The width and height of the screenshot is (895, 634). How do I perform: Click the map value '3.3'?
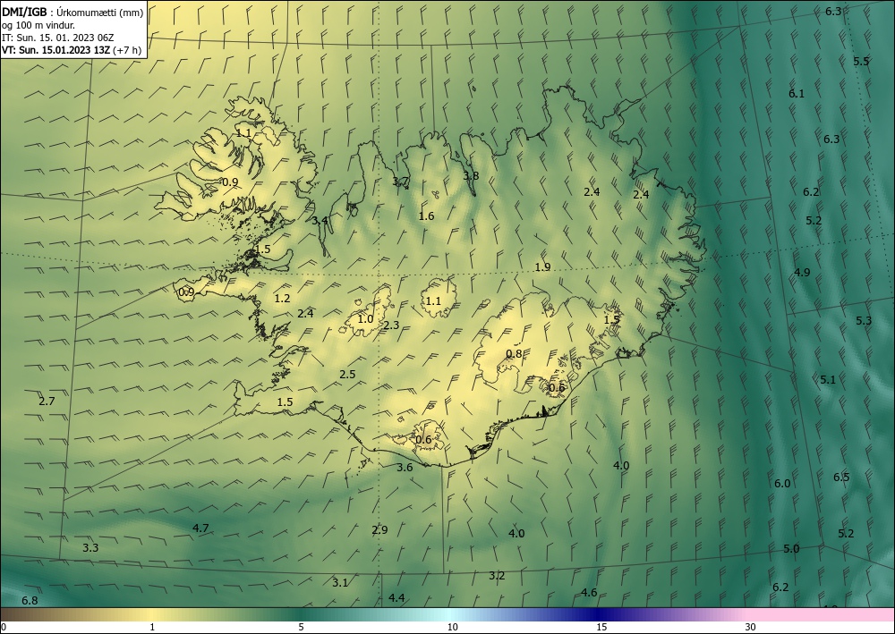point(90,548)
